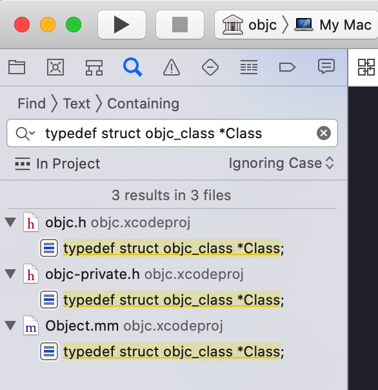This screenshot has width=378, height=390.
Task: Choose the My Mac run destination
Action: 333,25
